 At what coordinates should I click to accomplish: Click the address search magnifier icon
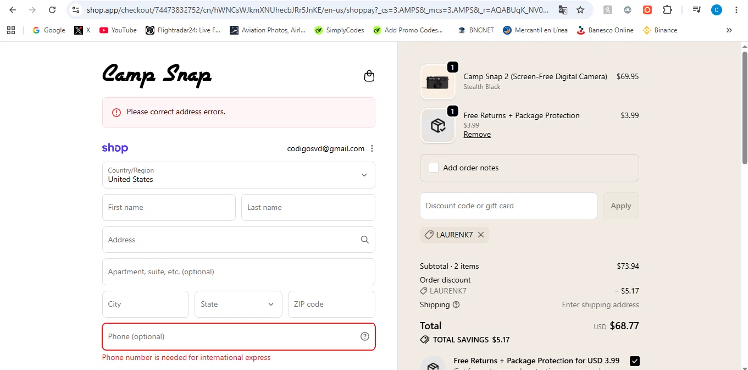point(365,240)
